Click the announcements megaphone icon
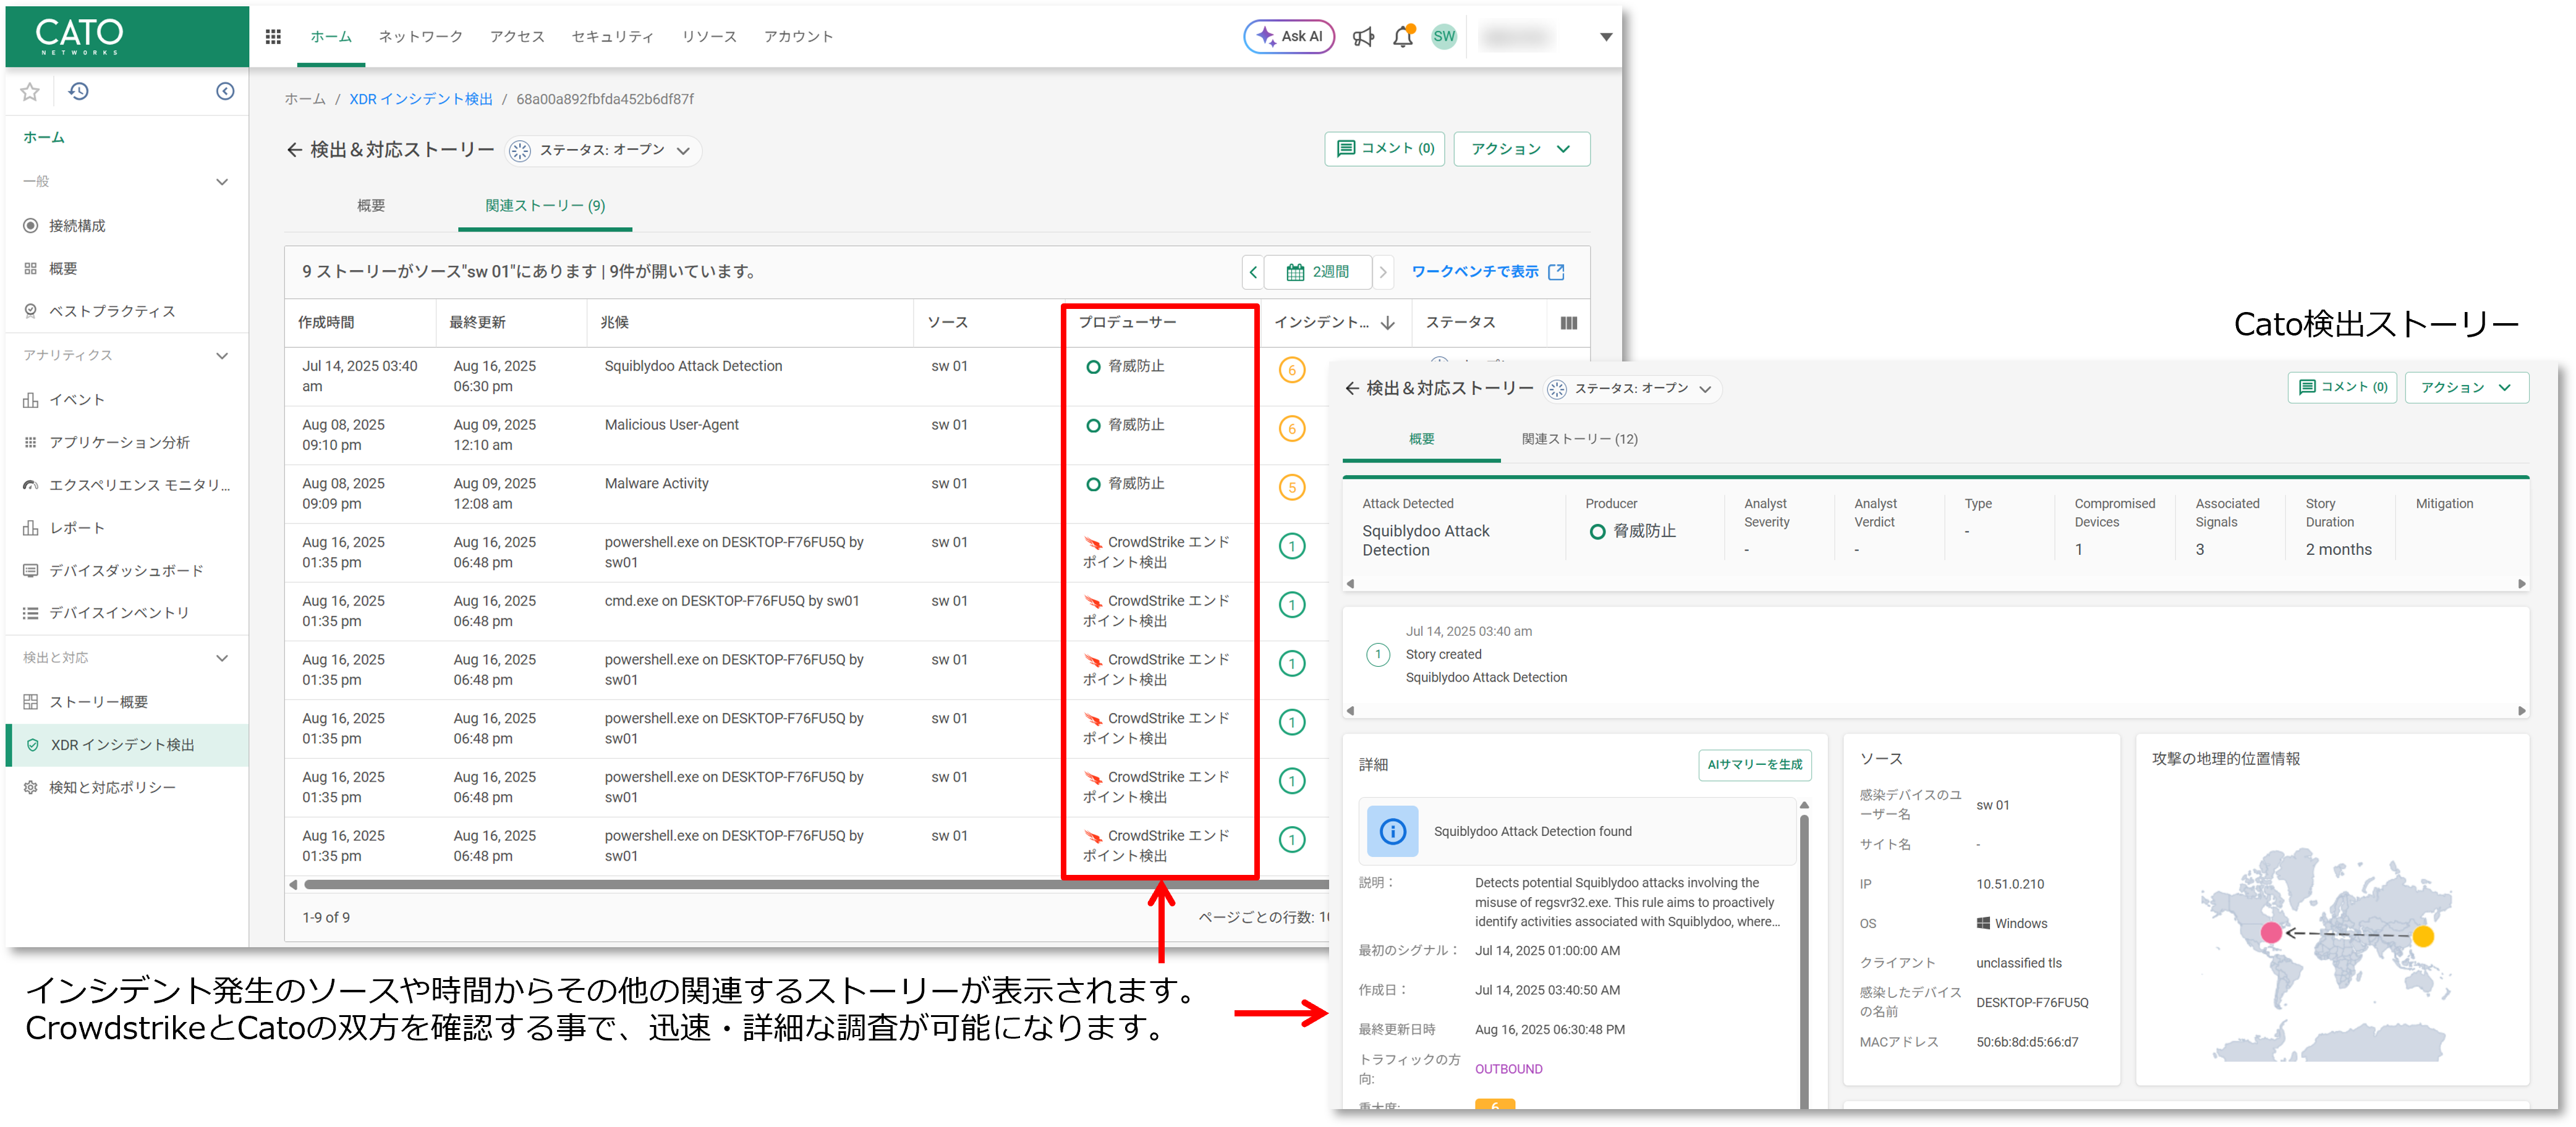The image size is (2576, 1127). pyautogui.click(x=1363, y=37)
